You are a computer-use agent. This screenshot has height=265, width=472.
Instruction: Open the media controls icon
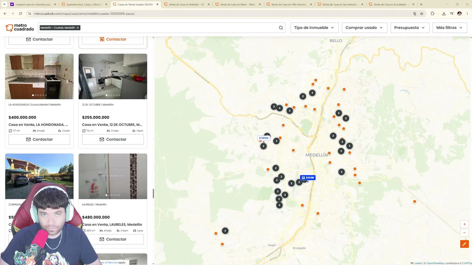point(452,14)
